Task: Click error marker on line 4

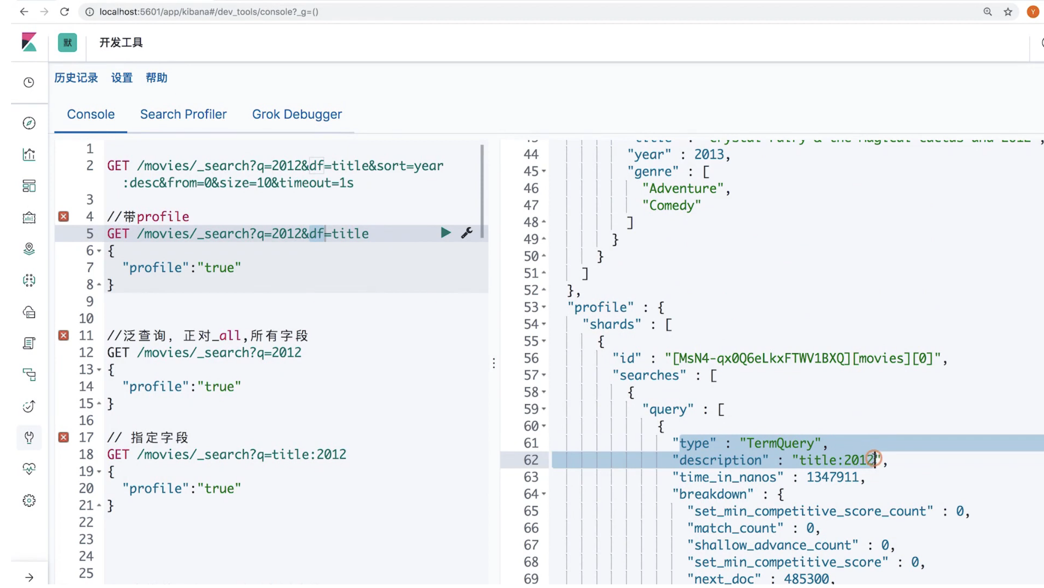Action: pos(64,216)
